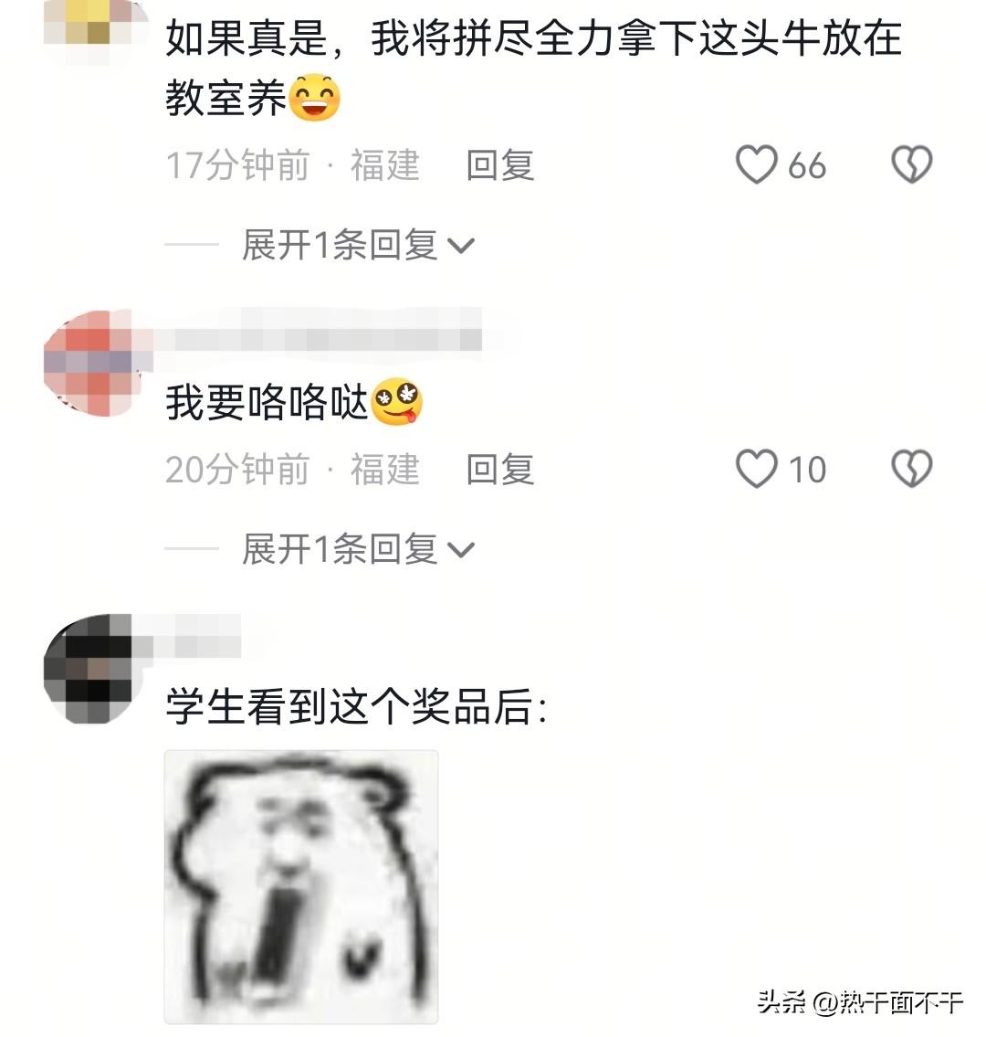Open the pixelated dark avatar profile
Image resolution: width=986 pixels, height=1037 pixels.
click(x=92, y=668)
